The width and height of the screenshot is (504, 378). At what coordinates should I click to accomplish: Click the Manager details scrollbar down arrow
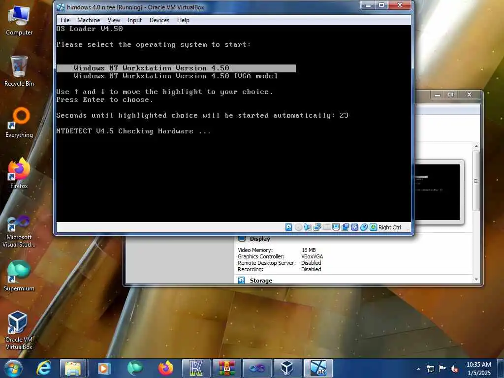[x=476, y=280]
